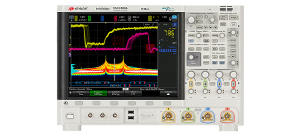Push the navigate forward arrow key
Screen dimensions: 305x136
coord(215,27)
